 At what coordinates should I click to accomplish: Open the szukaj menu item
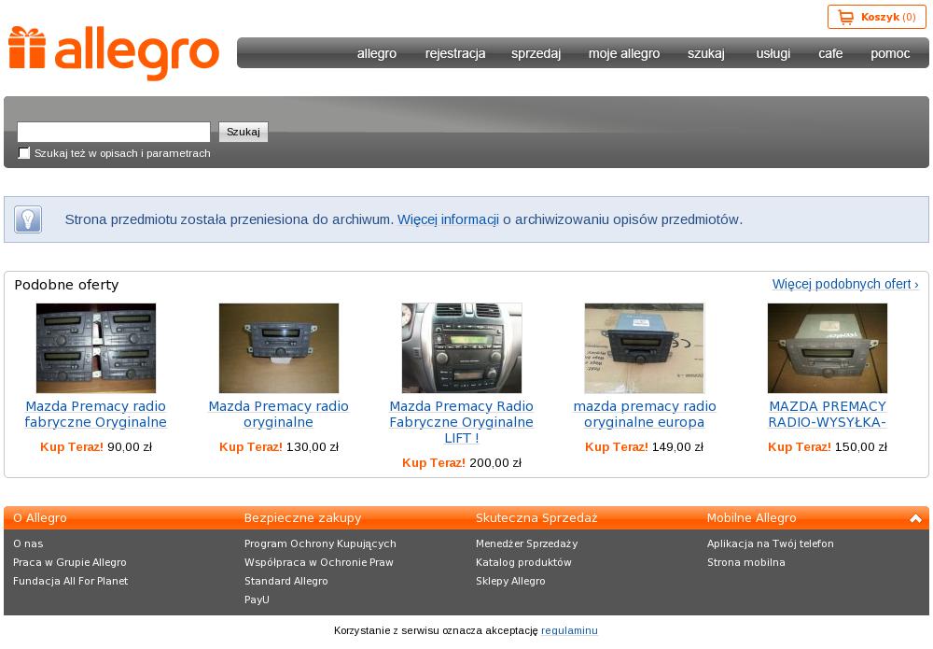click(x=706, y=53)
